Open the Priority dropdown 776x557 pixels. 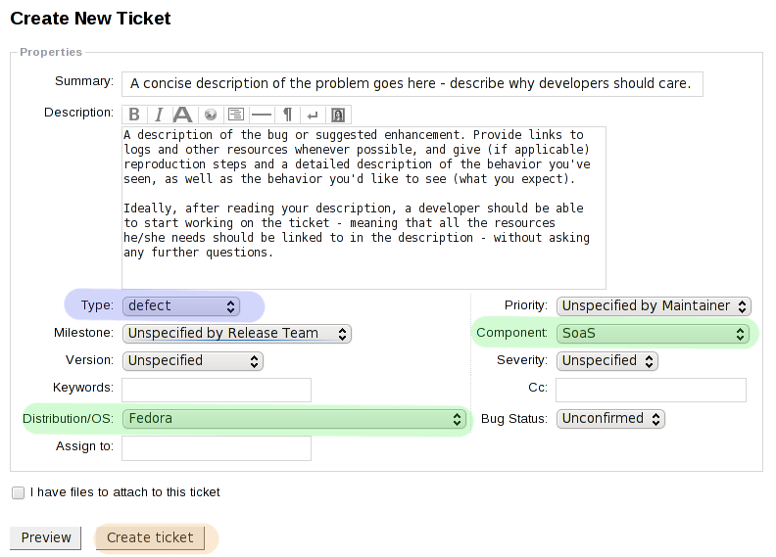pyautogui.click(x=654, y=305)
